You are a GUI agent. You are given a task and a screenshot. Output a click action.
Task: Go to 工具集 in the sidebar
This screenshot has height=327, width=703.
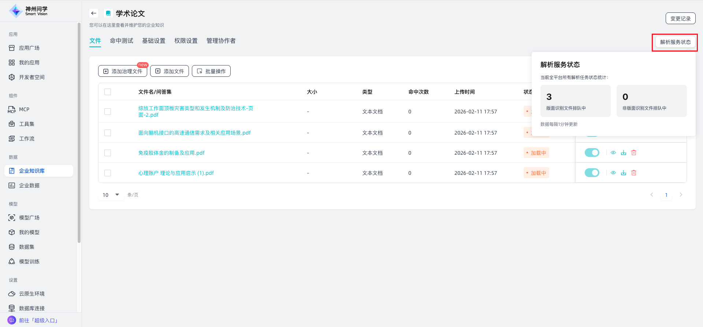26,124
